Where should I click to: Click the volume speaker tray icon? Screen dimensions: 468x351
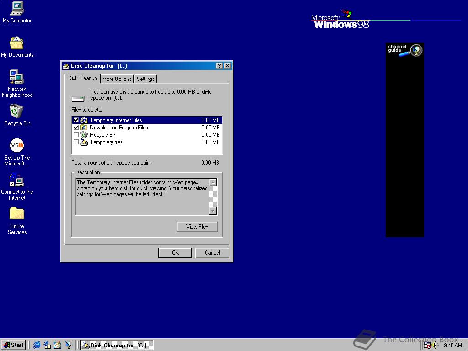[x=434, y=346]
